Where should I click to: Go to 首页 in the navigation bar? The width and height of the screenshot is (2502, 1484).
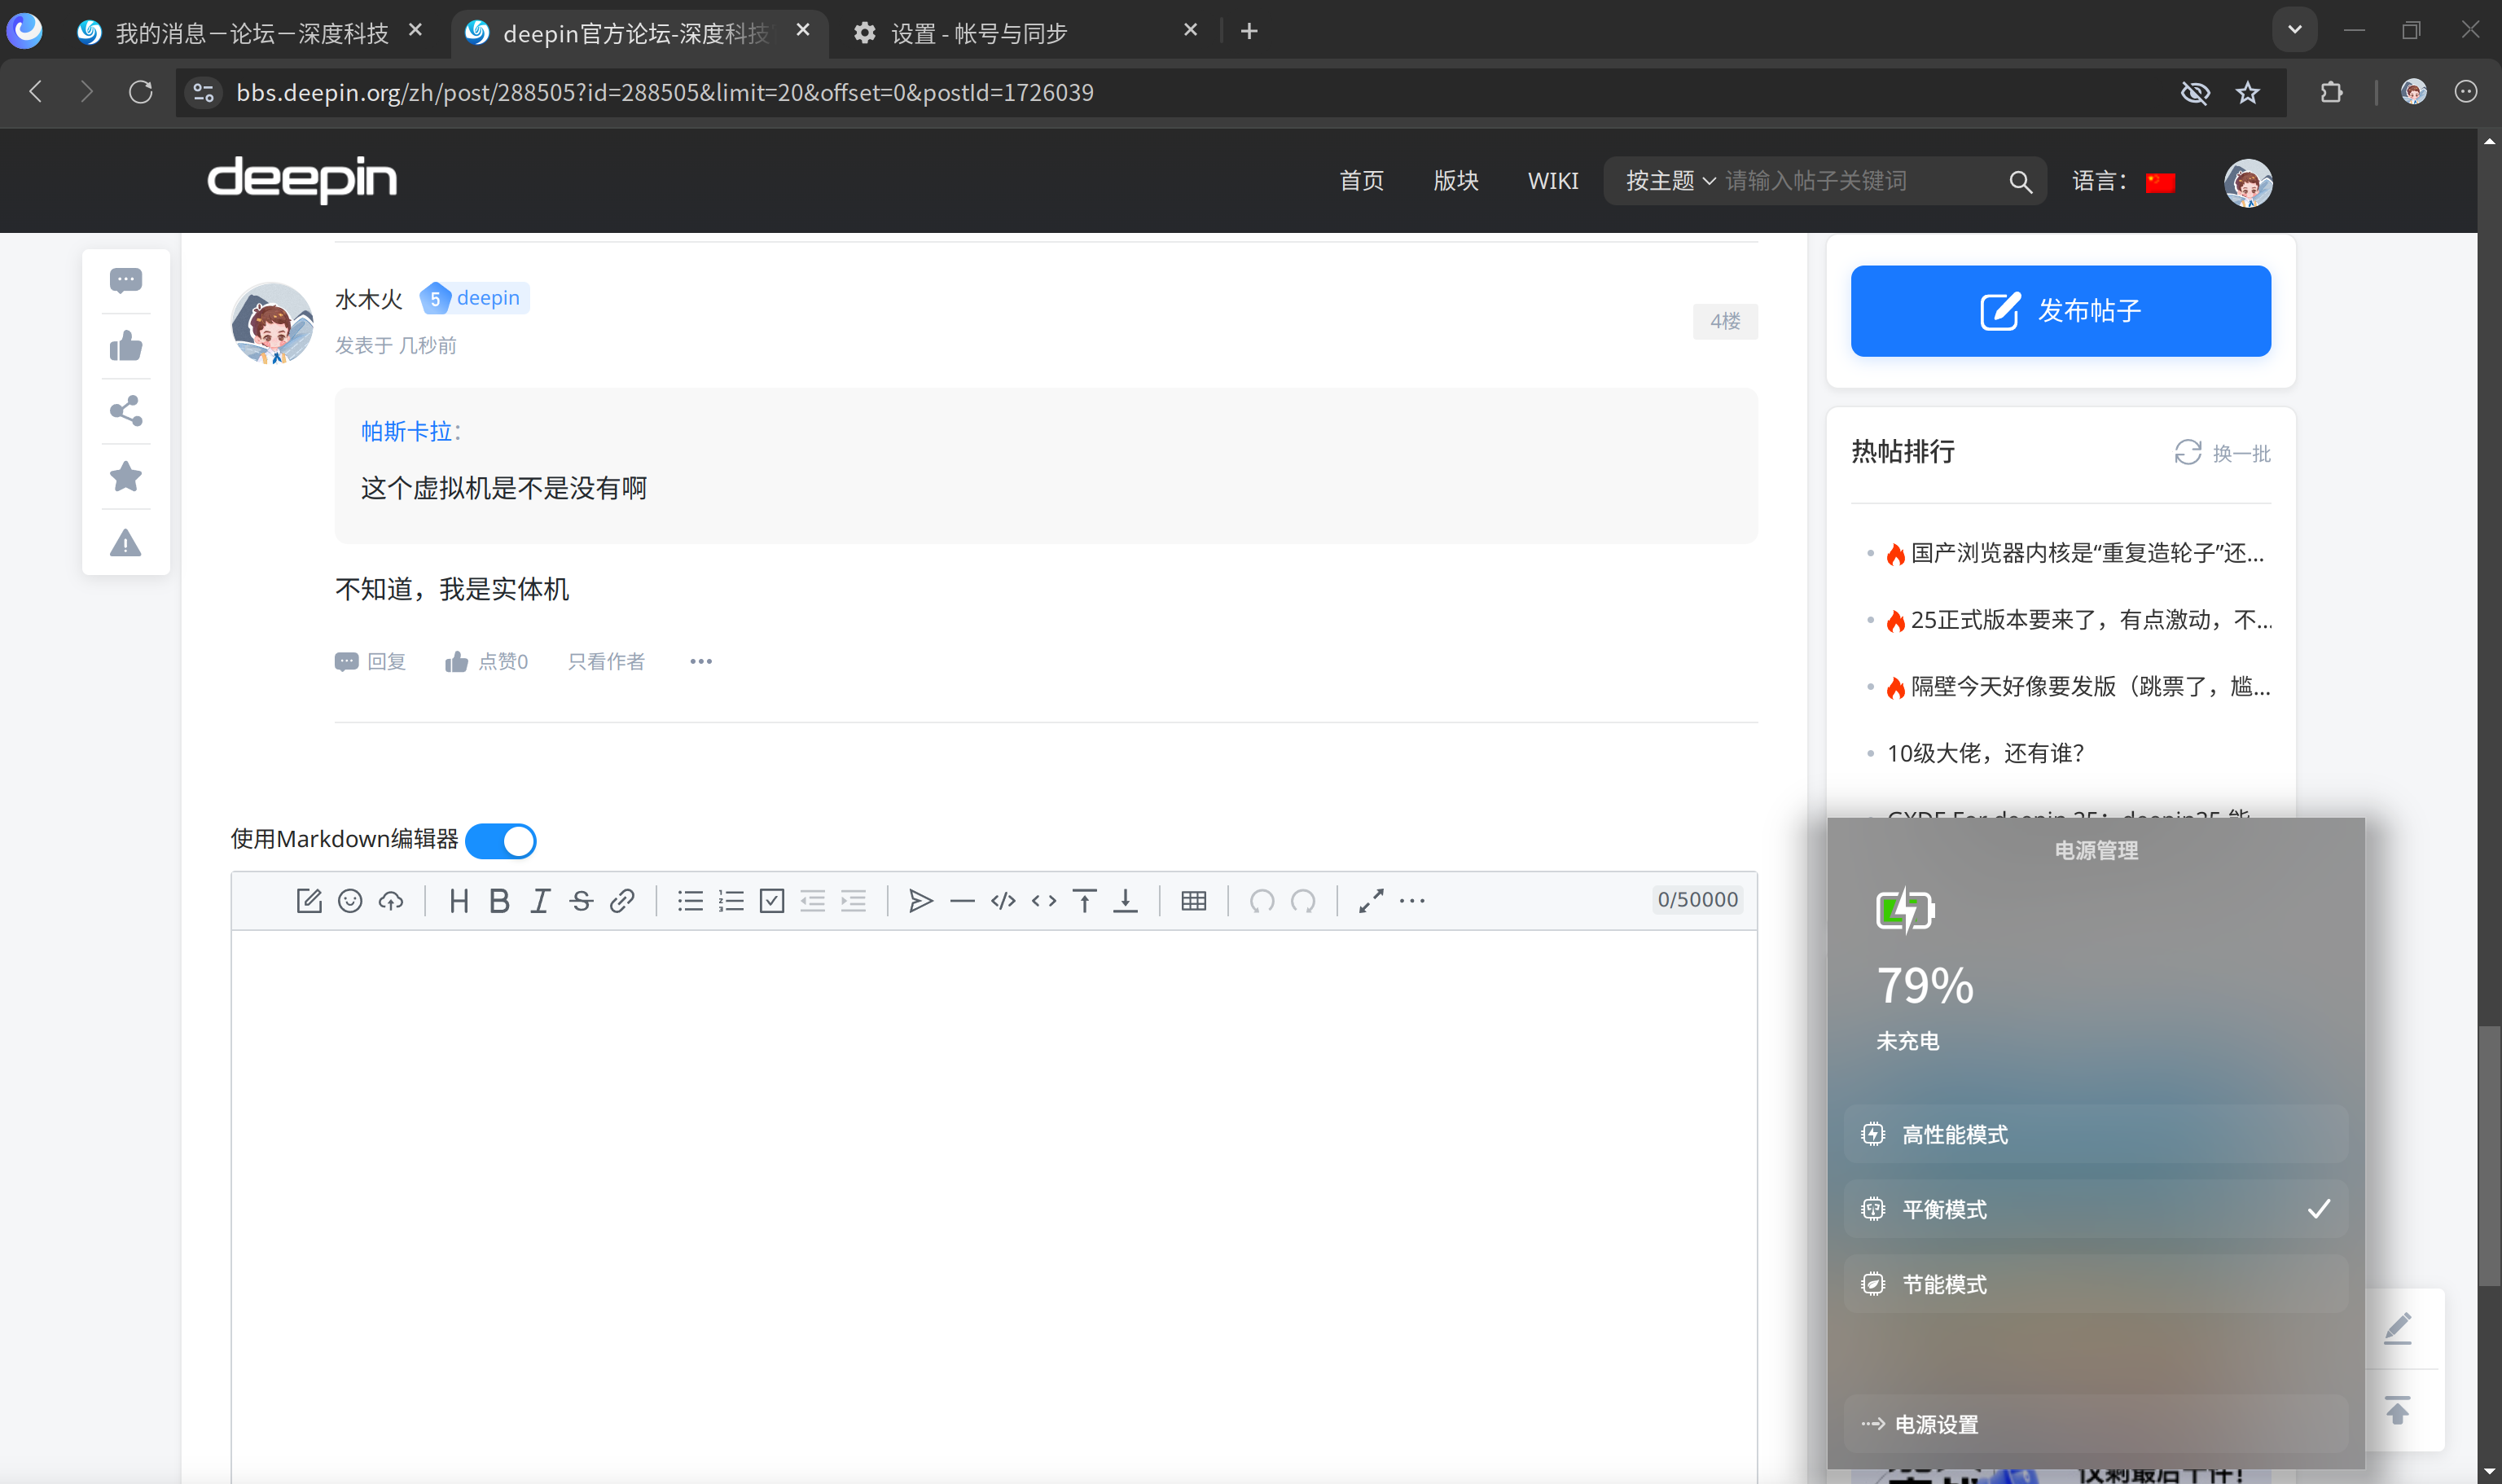point(1362,181)
